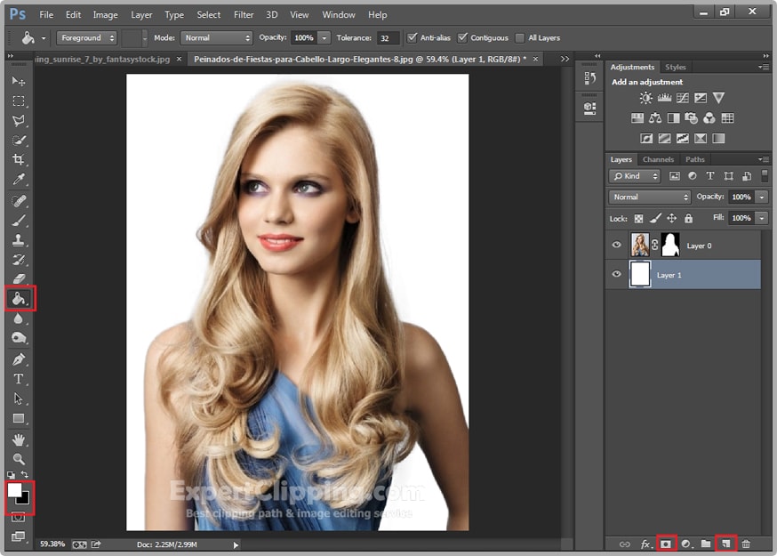This screenshot has height=556, width=777.
Task: Select the Horizontal Type tool
Action: [x=19, y=379]
